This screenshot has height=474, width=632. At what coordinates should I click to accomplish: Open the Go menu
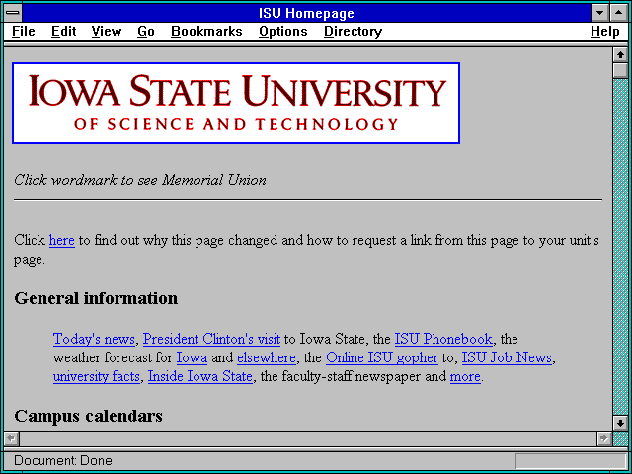(x=146, y=31)
